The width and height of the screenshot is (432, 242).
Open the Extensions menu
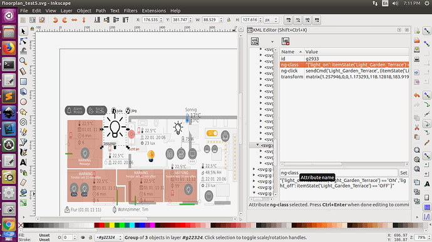154,11
